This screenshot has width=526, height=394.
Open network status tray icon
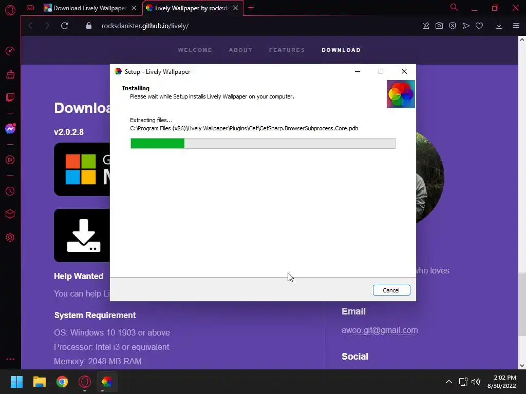pos(463,382)
